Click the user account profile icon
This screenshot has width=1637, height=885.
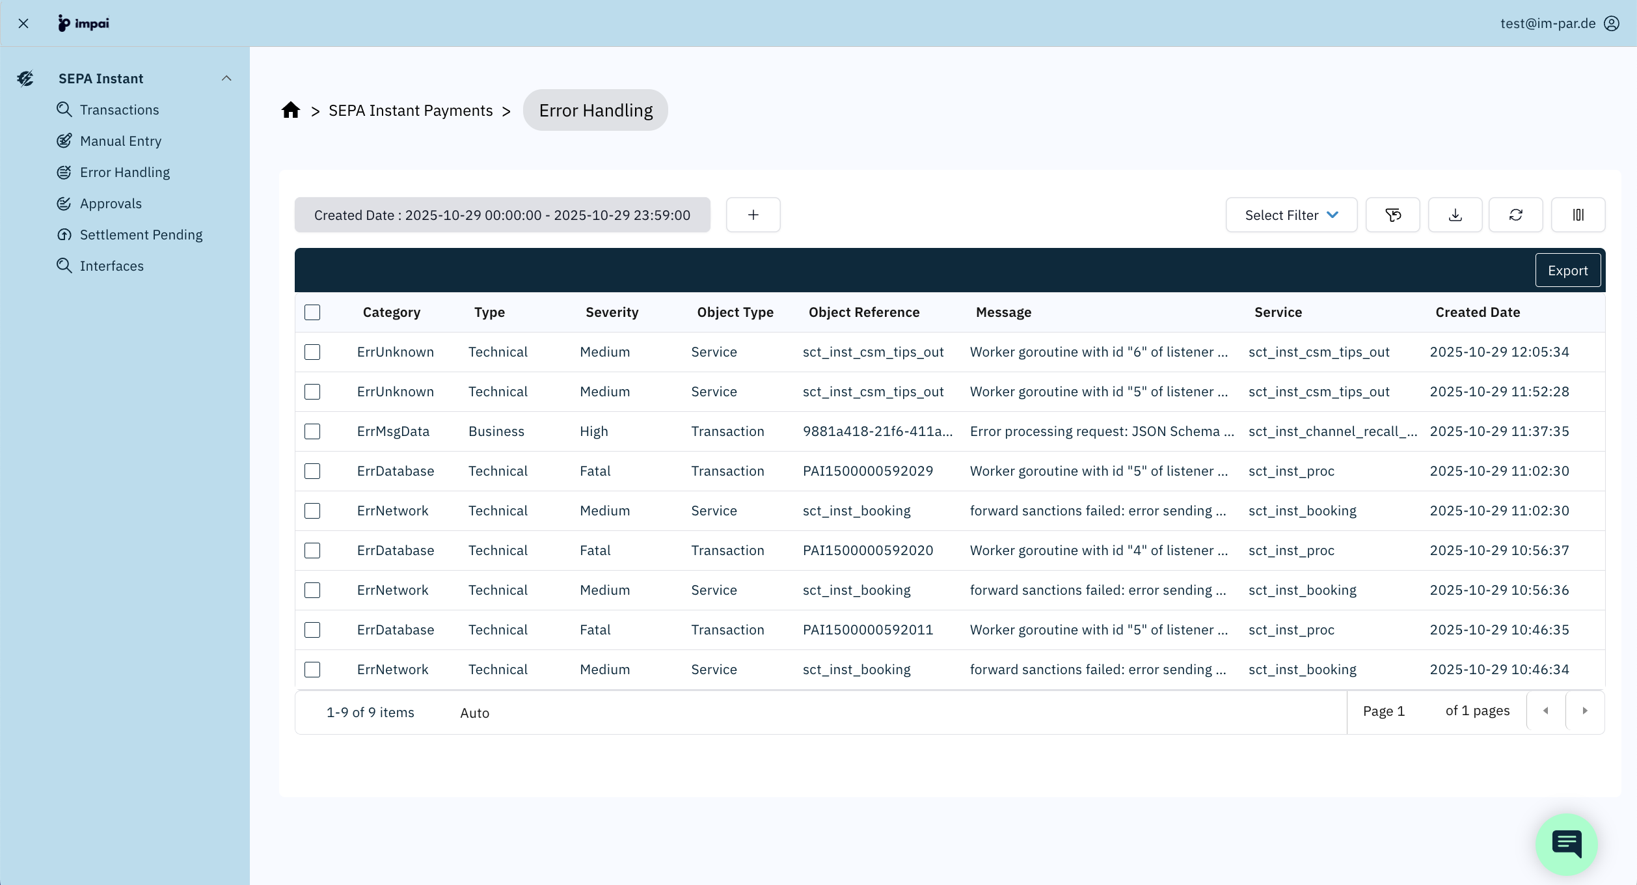click(x=1612, y=23)
